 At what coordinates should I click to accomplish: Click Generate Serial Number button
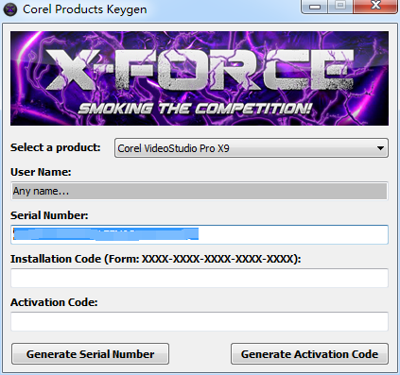click(x=90, y=354)
